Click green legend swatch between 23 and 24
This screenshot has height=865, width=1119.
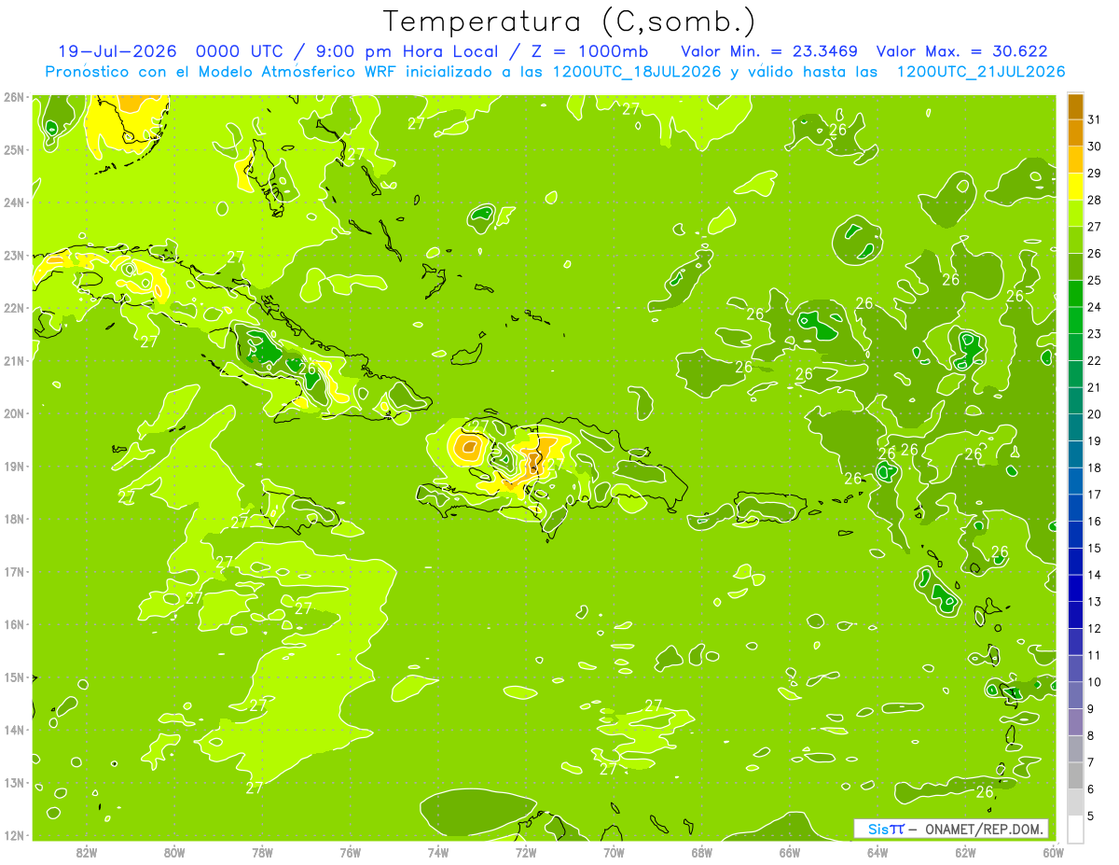[1075, 320]
